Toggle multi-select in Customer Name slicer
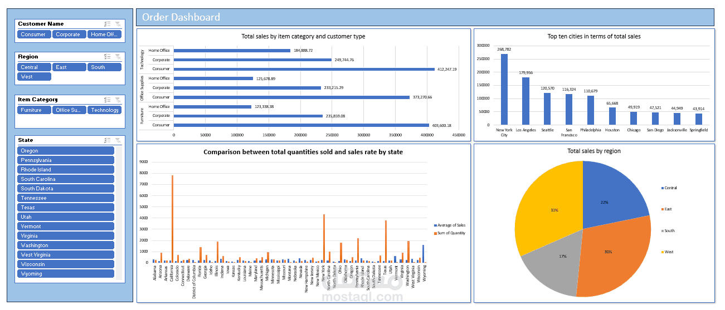Image resolution: width=725 pixels, height=310 pixels. tap(108, 24)
